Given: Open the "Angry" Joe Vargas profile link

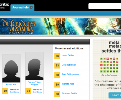Looking at the screenshot, I should [x=34, y=83].
